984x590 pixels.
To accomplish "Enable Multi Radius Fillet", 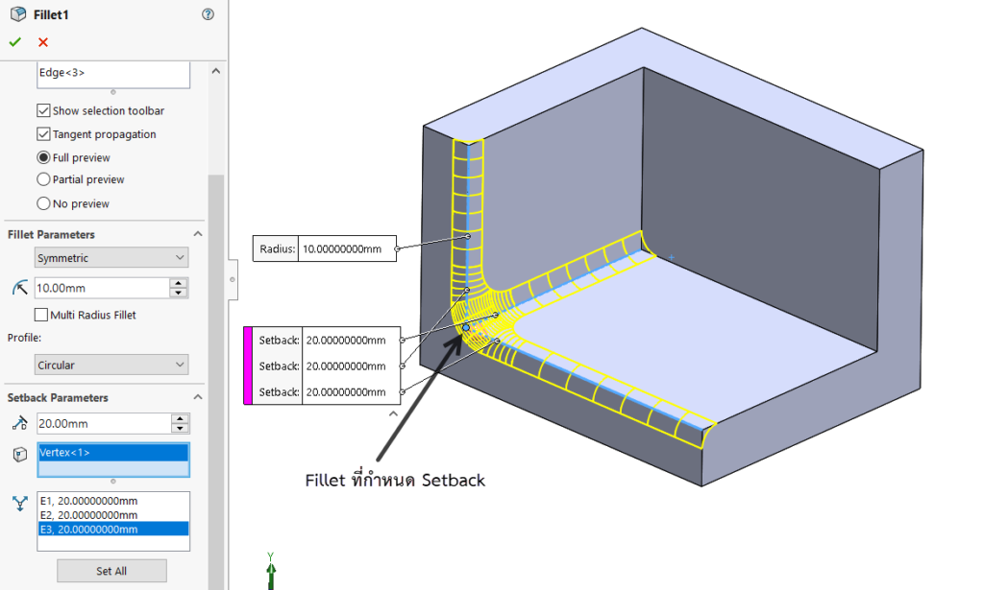I will click(x=41, y=315).
